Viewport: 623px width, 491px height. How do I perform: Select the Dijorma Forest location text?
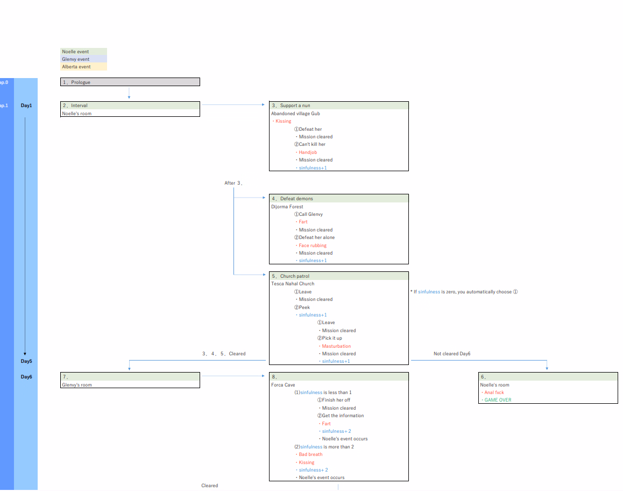coord(287,207)
